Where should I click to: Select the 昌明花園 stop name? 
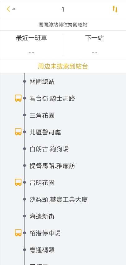pos(42,183)
